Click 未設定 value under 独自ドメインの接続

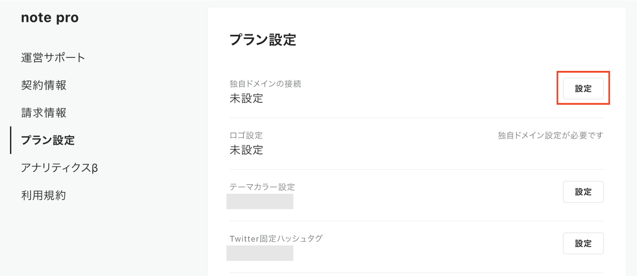(x=247, y=98)
